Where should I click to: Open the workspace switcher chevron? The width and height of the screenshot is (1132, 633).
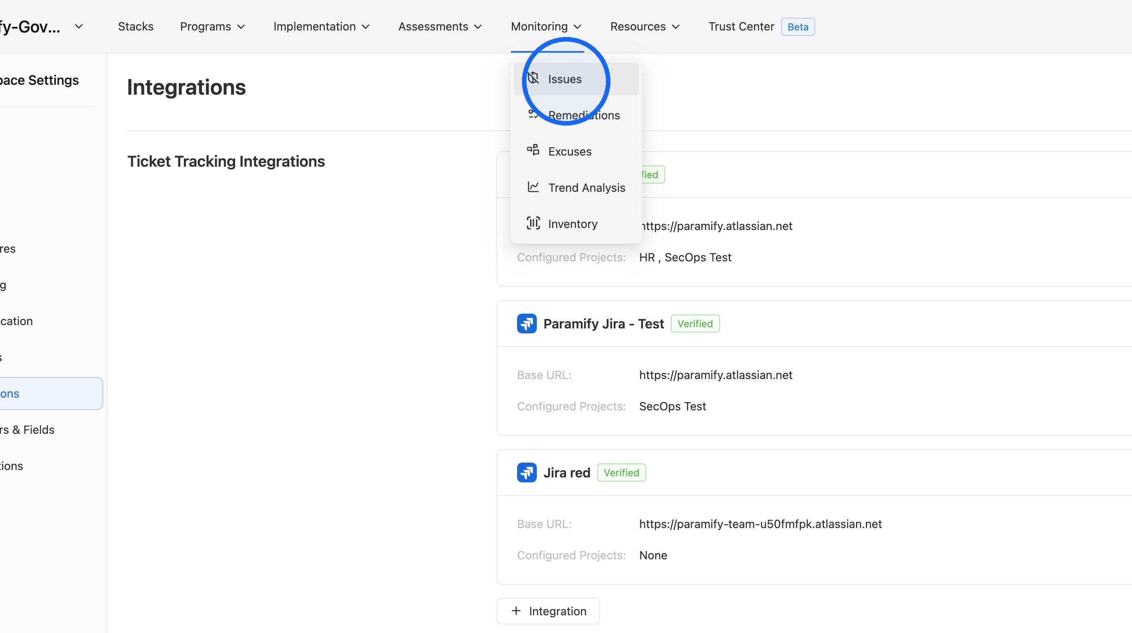pyautogui.click(x=79, y=26)
